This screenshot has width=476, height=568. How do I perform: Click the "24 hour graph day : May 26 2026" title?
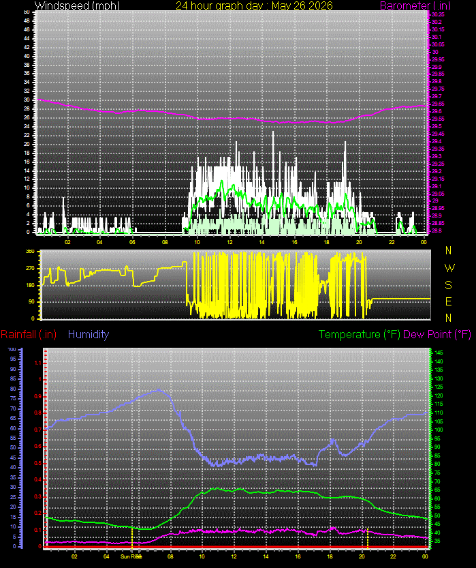254,5
